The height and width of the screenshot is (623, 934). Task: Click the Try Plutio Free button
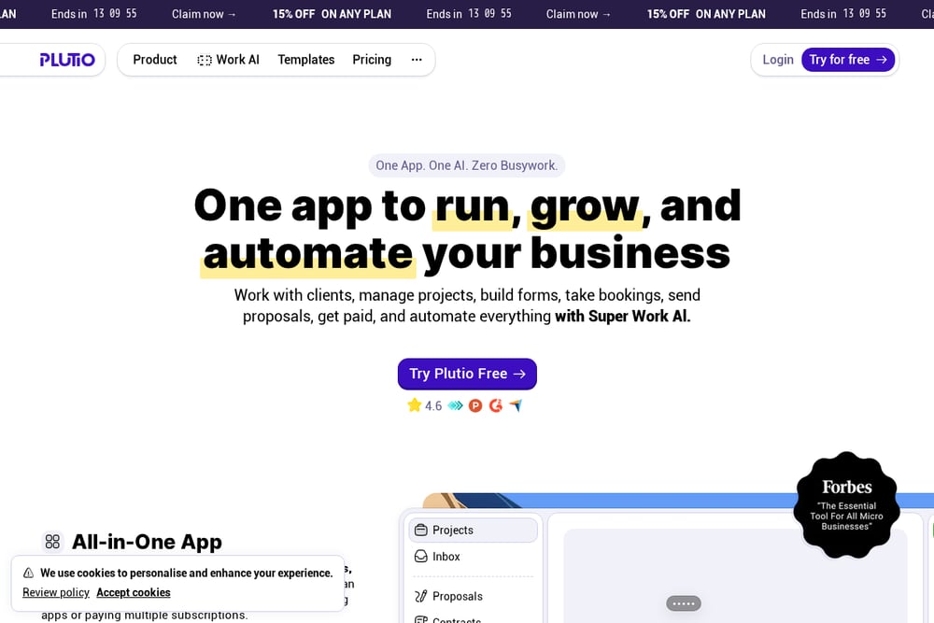point(467,374)
